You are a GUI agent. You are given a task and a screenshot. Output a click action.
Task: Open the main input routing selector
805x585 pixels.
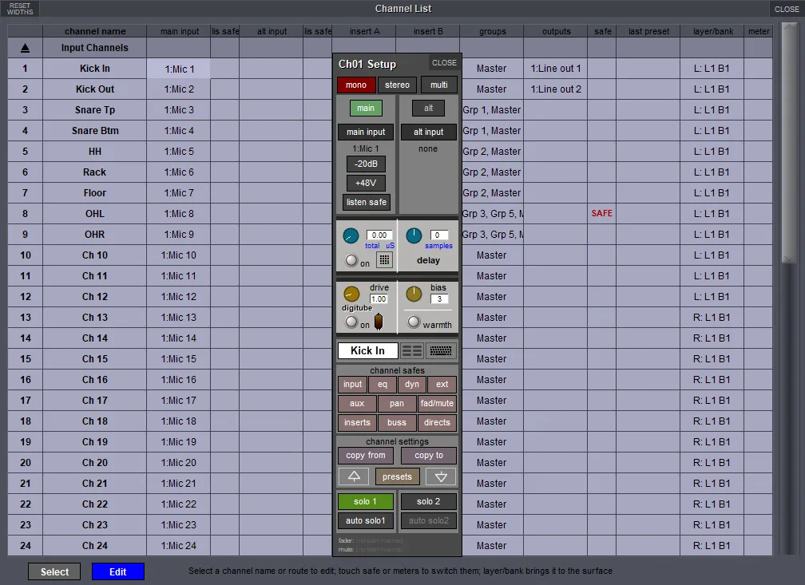click(x=366, y=132)
